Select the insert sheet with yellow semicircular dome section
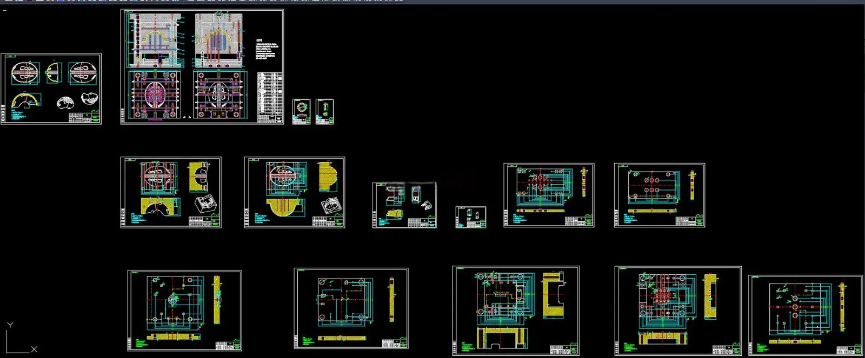This screenshot has height=358, width=865. tap(295, 192)
